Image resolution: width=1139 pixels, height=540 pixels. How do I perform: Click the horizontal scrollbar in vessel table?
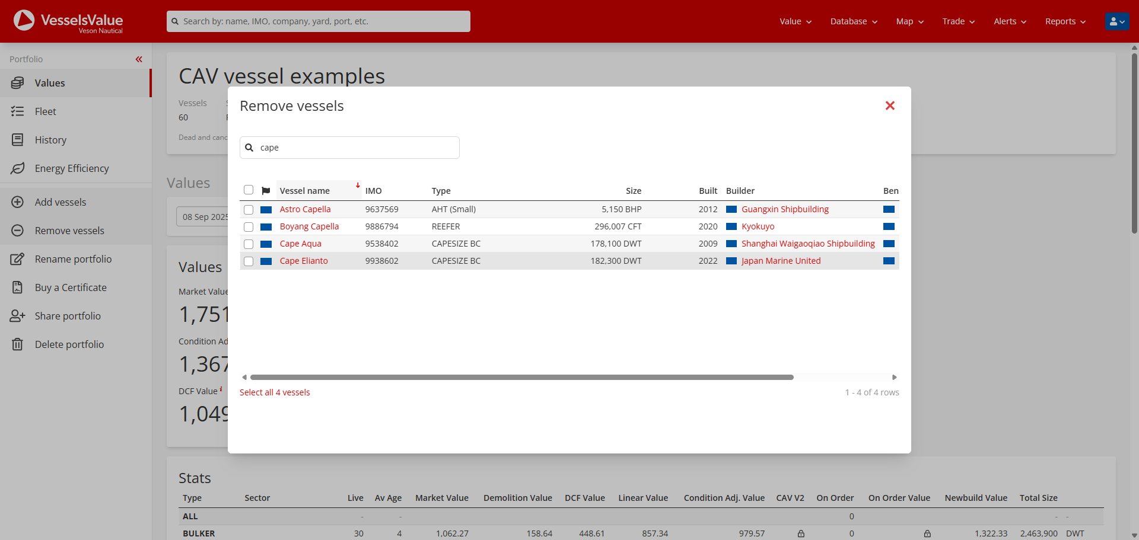(x=521, y=378)
